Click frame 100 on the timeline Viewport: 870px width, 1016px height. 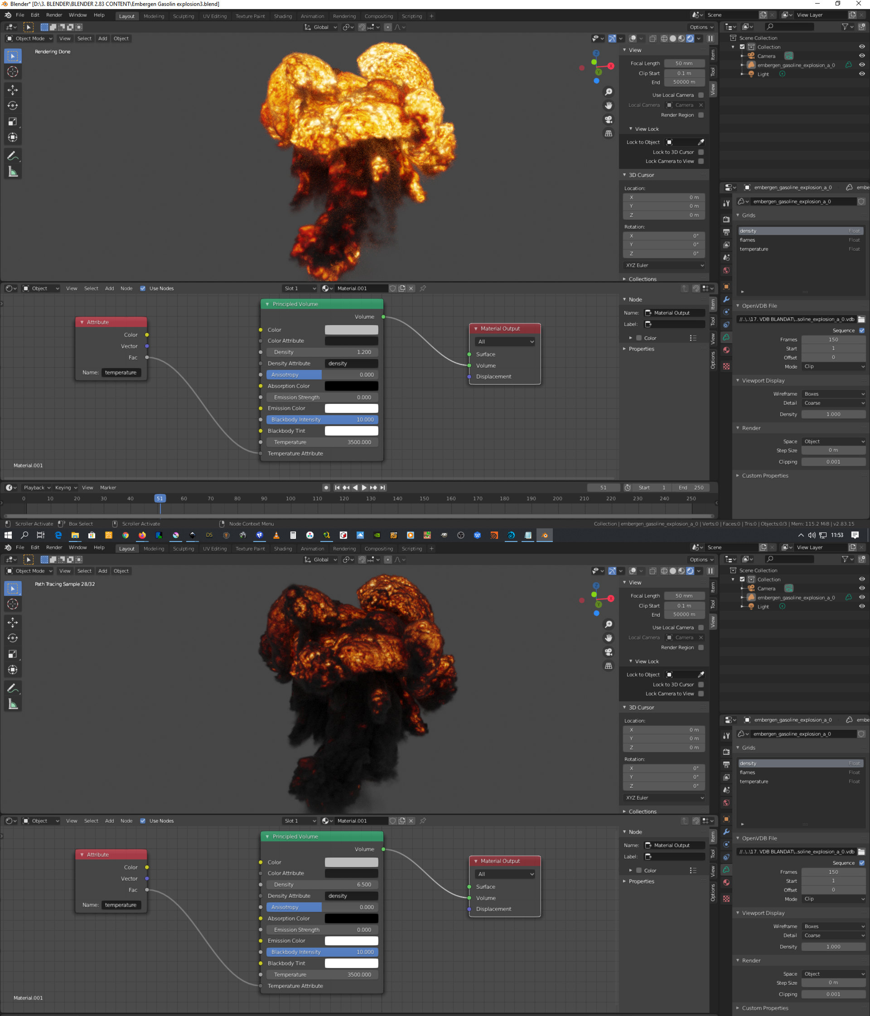290,498
